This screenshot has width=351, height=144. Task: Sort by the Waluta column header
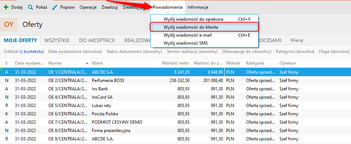234,63
